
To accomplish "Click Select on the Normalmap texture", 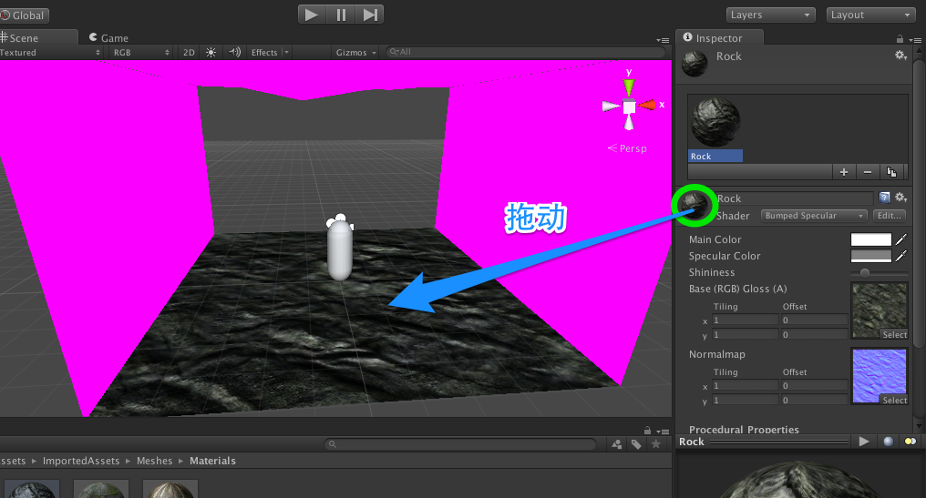I will click(894, 400).
